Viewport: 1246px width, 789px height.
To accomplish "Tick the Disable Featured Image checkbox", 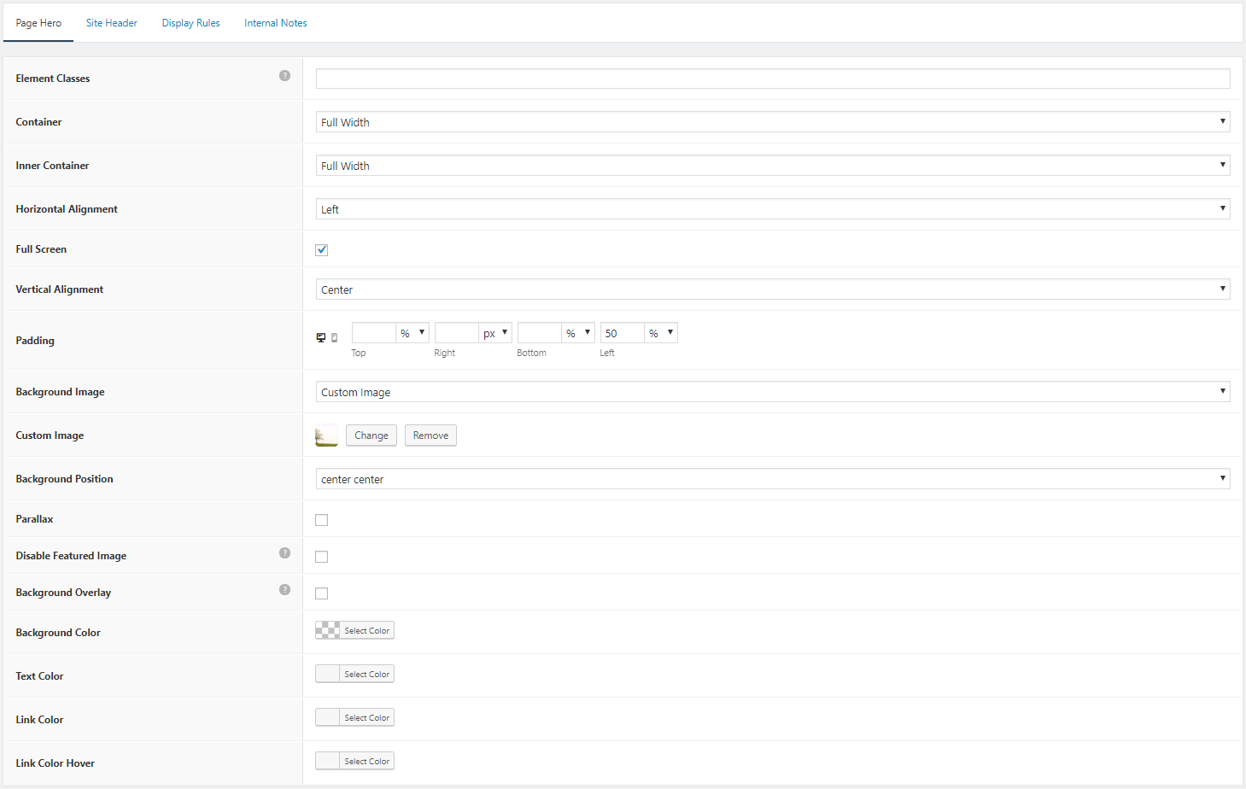I will pyautogui.click(x=322, y=557).
